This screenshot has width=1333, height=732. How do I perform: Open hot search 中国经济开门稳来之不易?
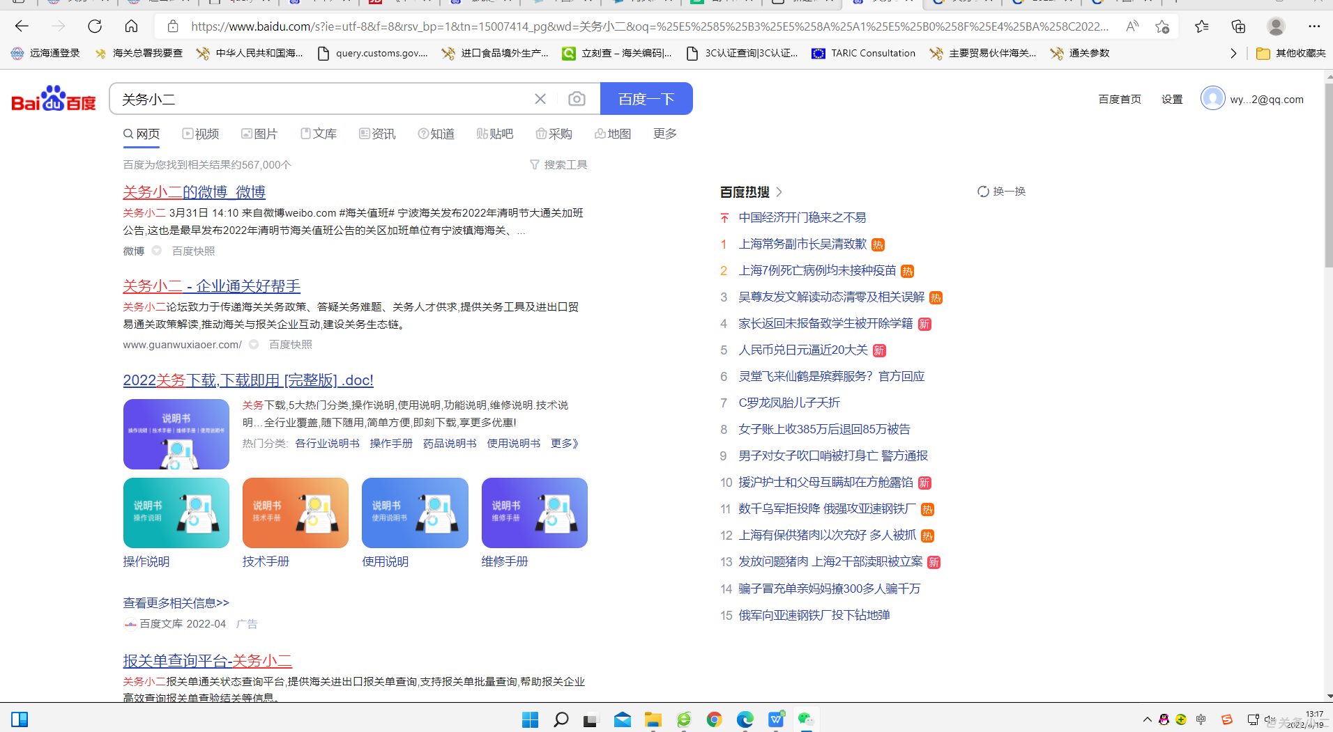click(802, 218)
